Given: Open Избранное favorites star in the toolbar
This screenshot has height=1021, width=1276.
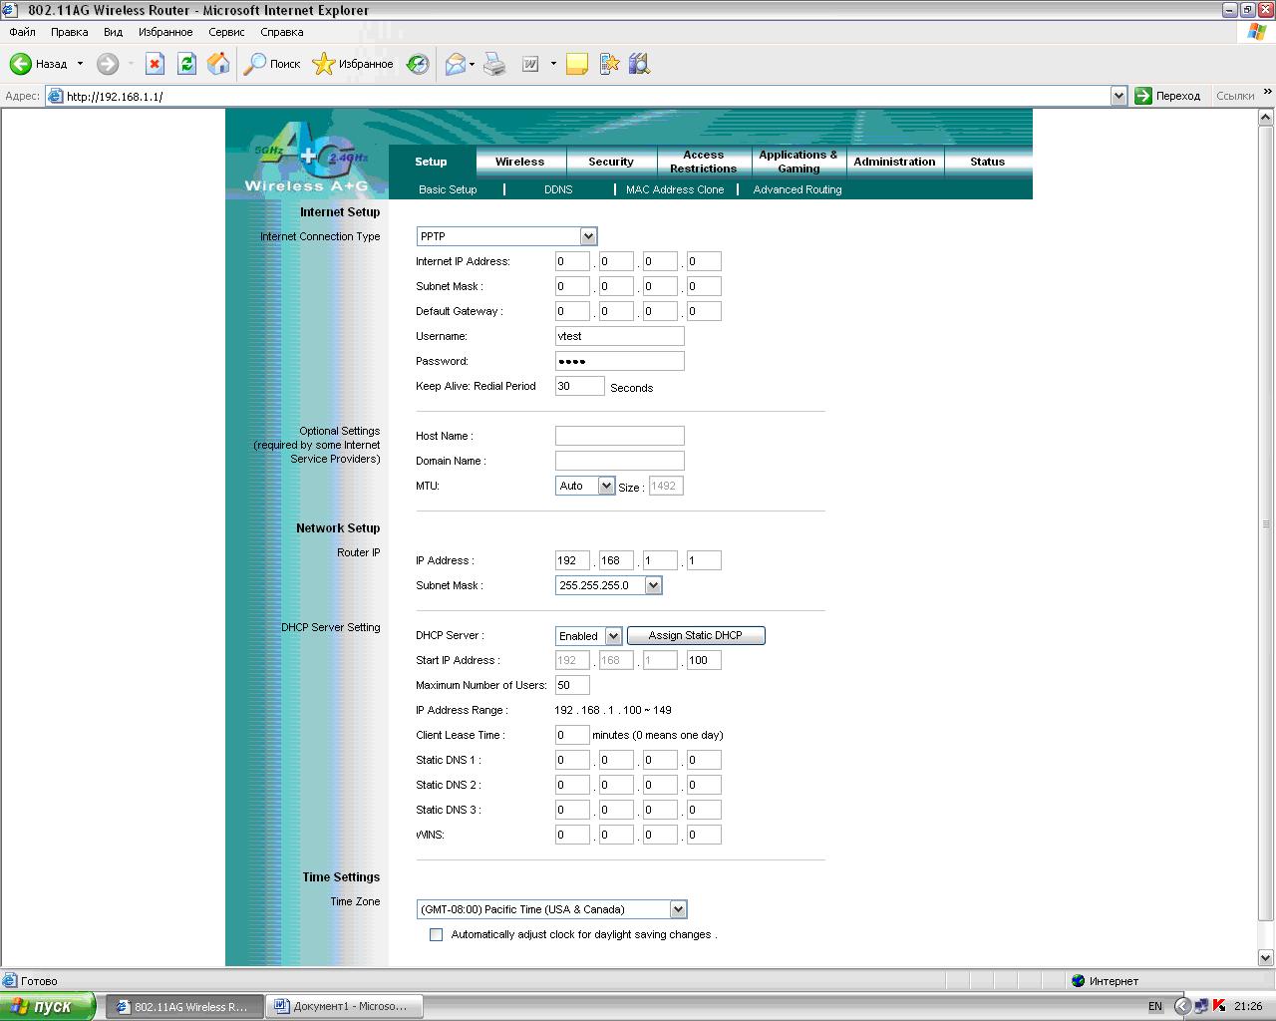Looking at the screenshot, I should pyautogui.click(x=353, y=64).
